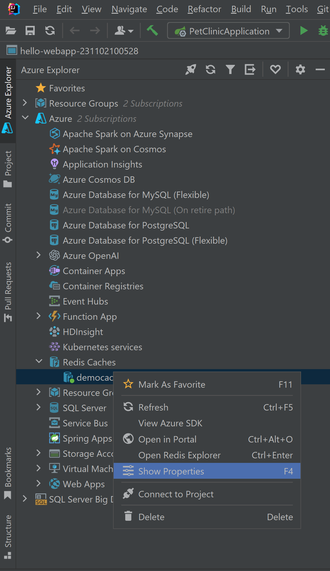Select the Favorites tree item

60,88
